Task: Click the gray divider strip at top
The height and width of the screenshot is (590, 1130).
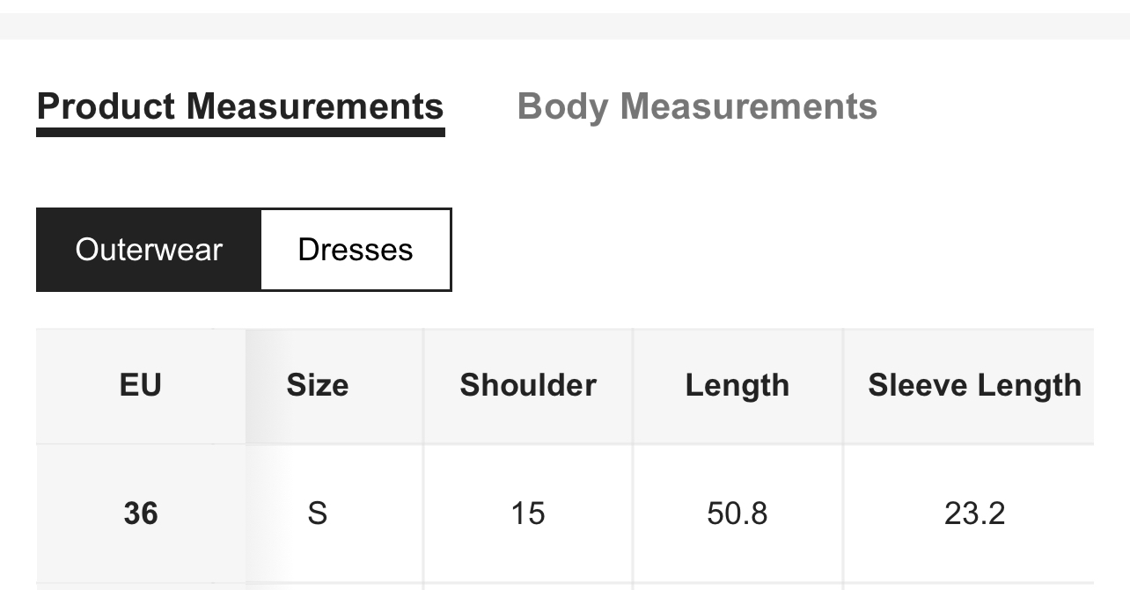Action: point(565,25)
